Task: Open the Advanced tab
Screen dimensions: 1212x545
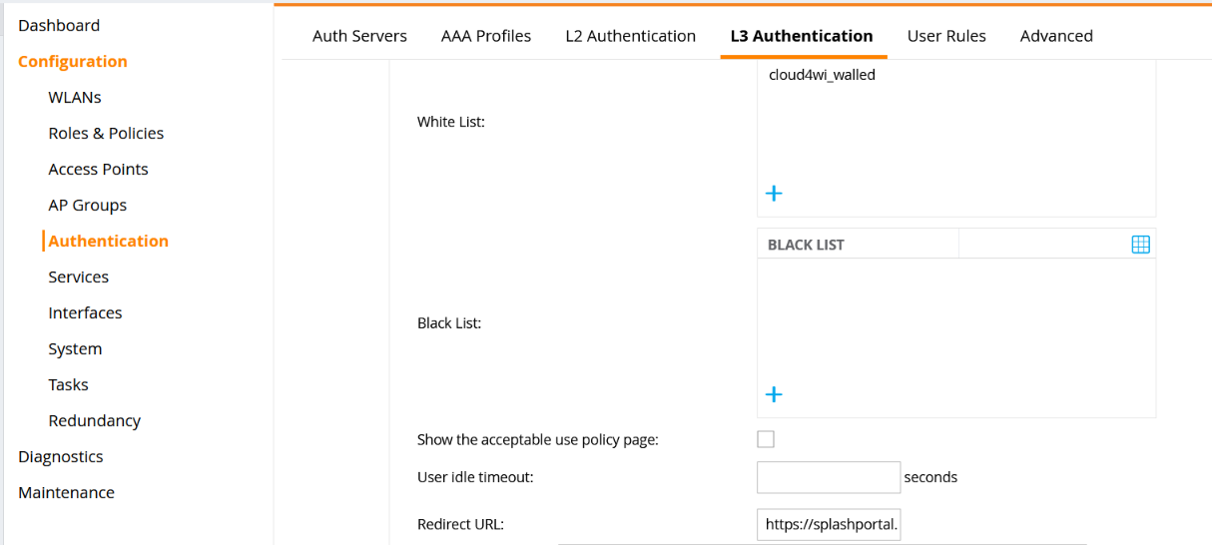Action: (x=1056, y=36)
